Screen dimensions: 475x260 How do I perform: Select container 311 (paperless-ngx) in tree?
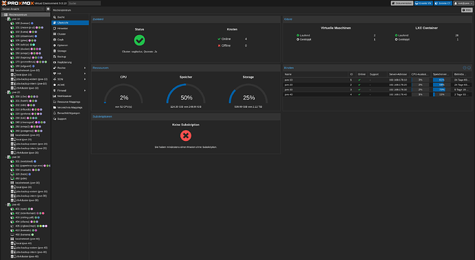pos(29,166)
